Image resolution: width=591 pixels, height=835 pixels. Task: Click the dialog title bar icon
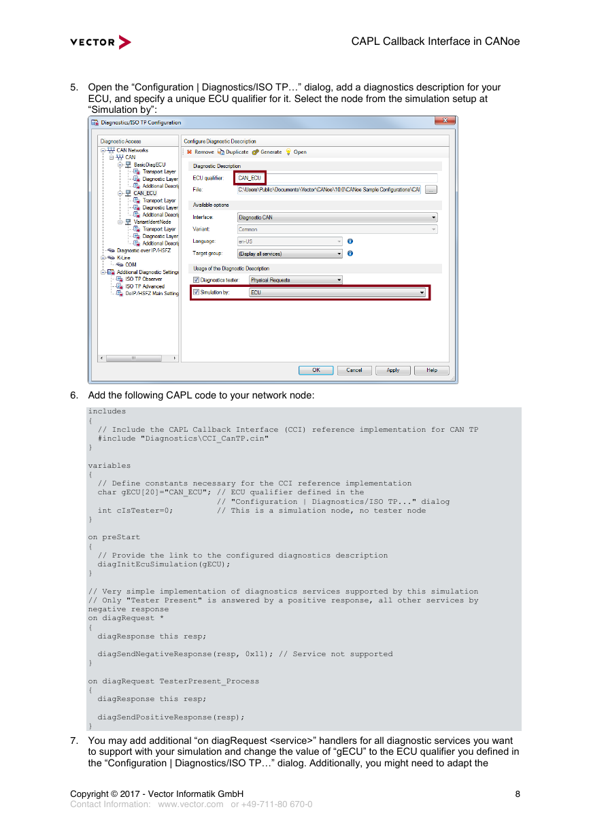pos(95,122)
